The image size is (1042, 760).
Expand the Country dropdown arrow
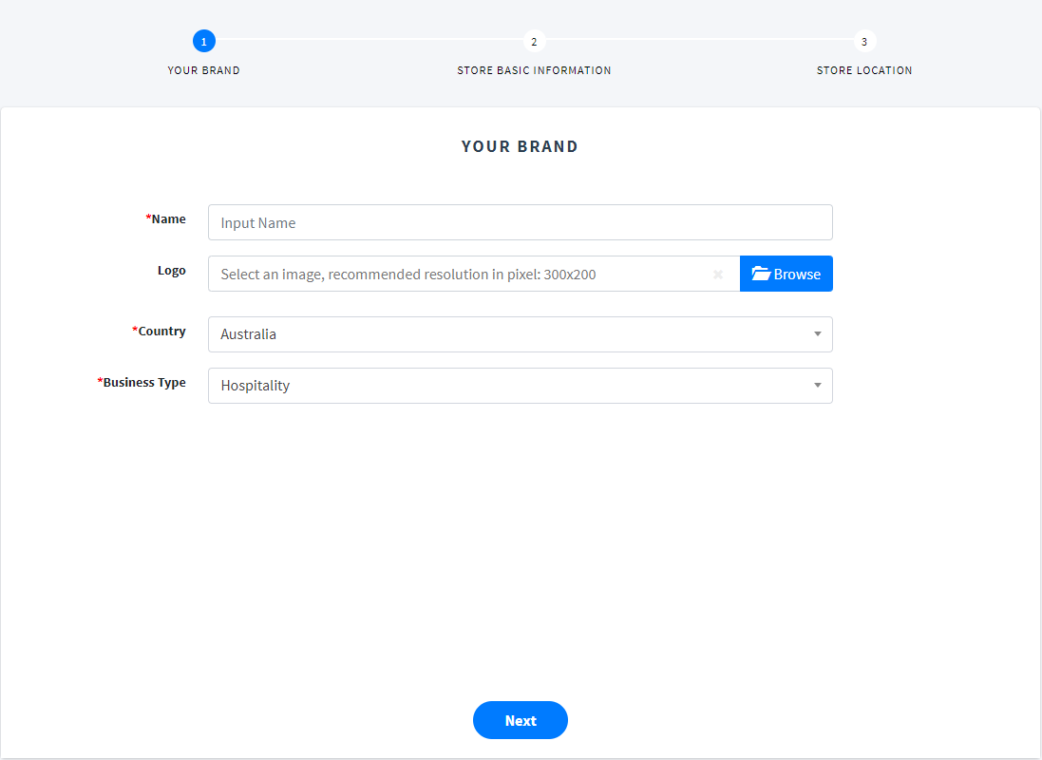pyautogui.click(x=817, y=334)
